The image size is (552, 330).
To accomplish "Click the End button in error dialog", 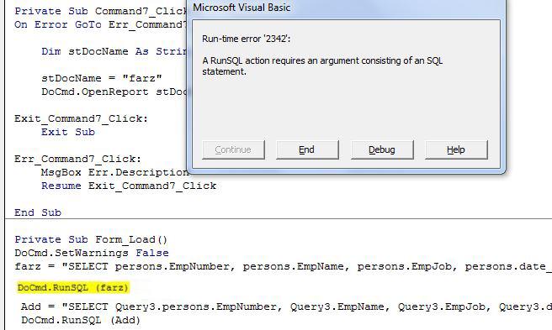I will 307,149.
